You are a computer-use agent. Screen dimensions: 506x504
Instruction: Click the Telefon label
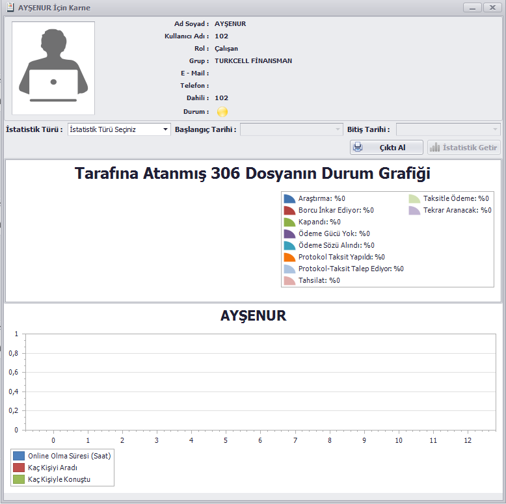coord(194,85)
